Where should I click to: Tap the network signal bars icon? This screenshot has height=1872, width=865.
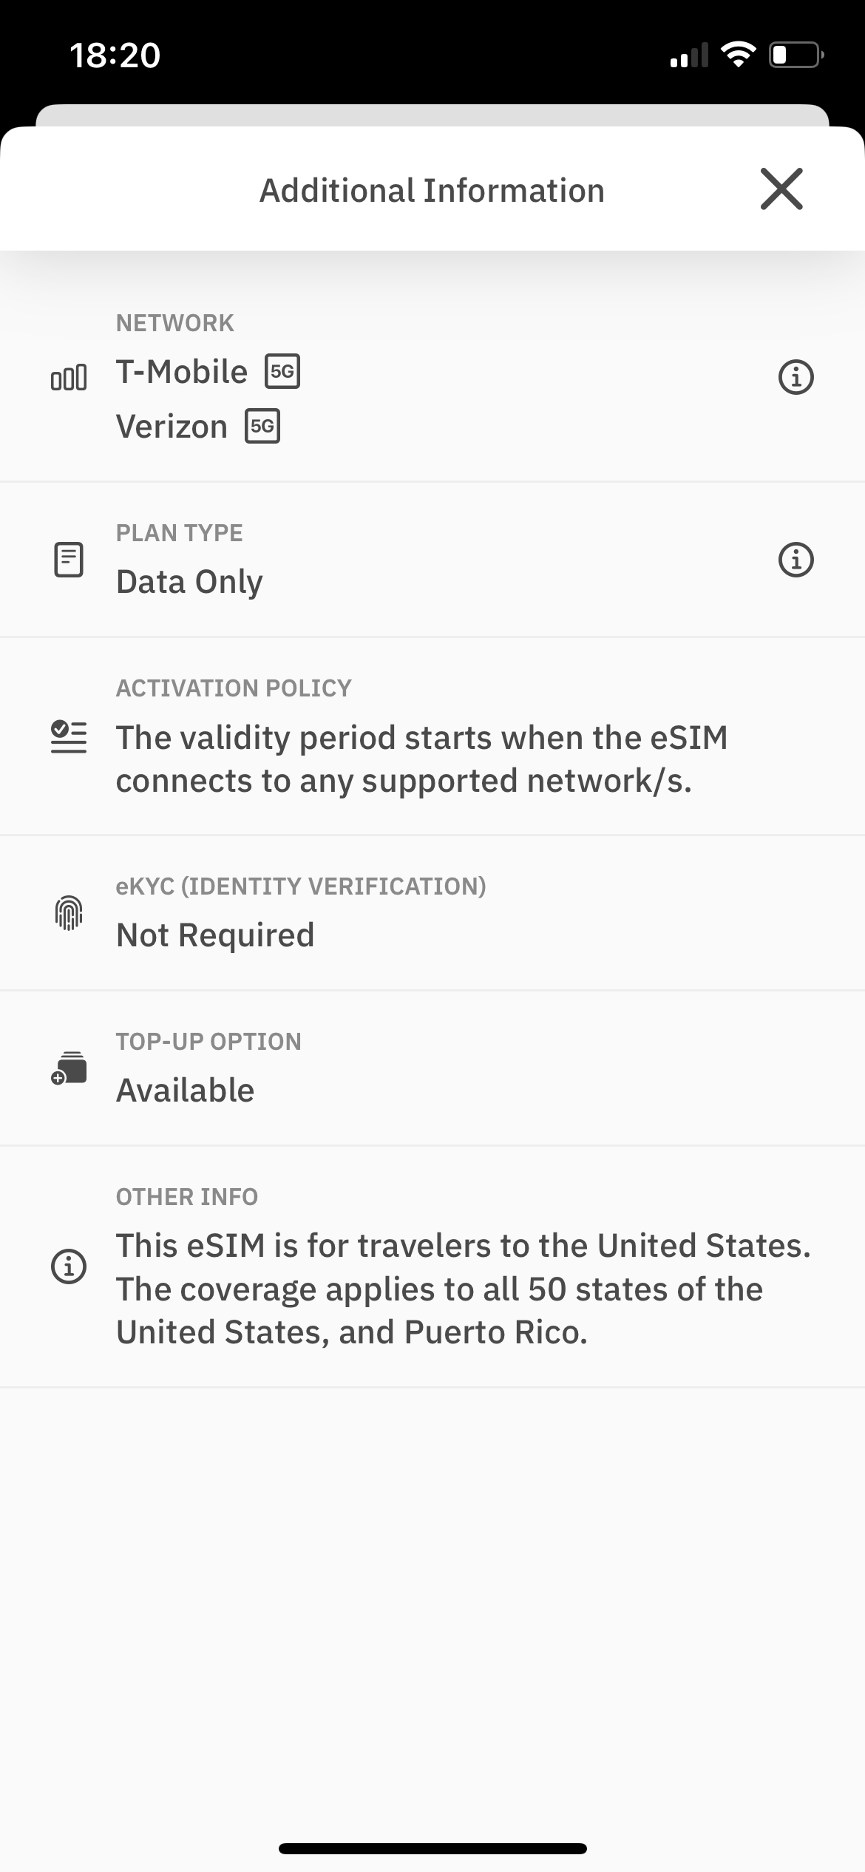click(x=69, y=378)
